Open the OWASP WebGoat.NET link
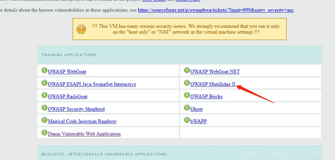The image size is (335, 160). click(x=215, y=72)
